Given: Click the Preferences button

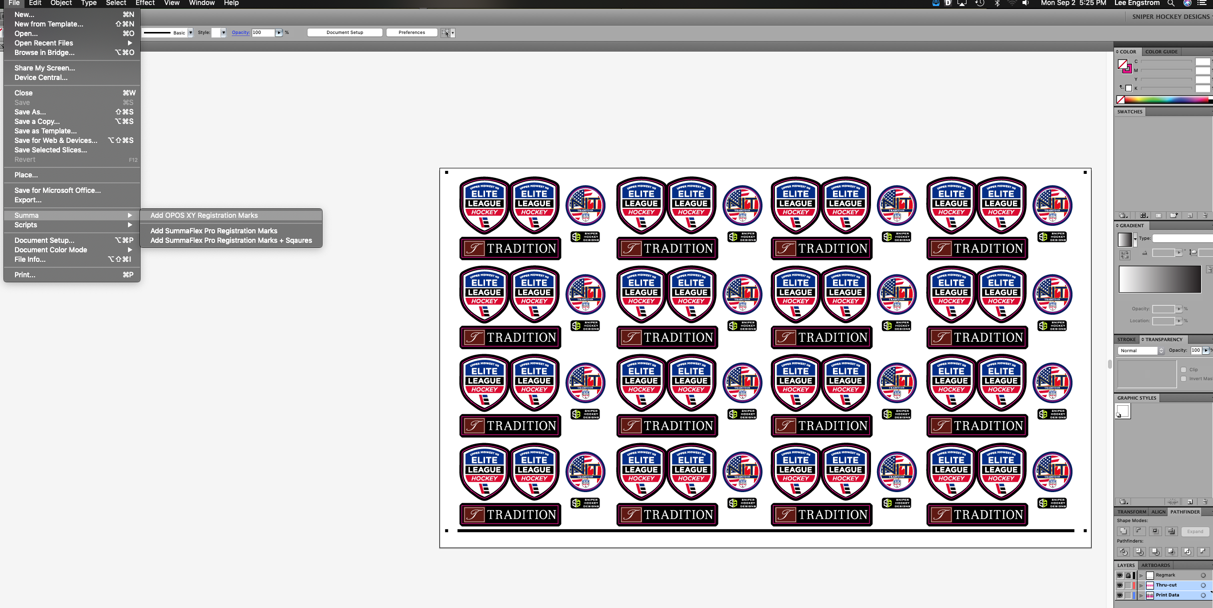Looking at the screenshot, I should pos(412,32).
